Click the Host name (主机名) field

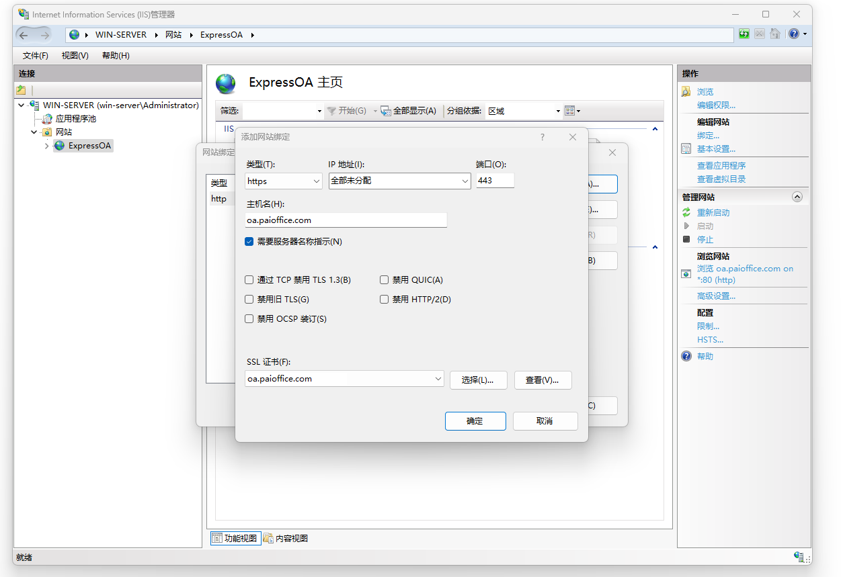point(346,220)
